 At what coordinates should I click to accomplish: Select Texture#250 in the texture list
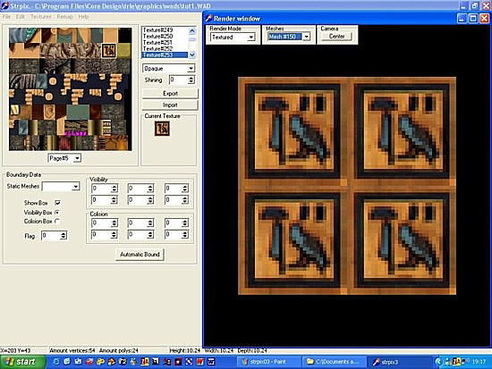click(165, 37)
